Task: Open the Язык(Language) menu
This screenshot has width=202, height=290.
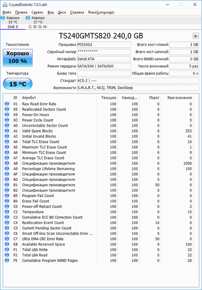Action: pos(101,13)
